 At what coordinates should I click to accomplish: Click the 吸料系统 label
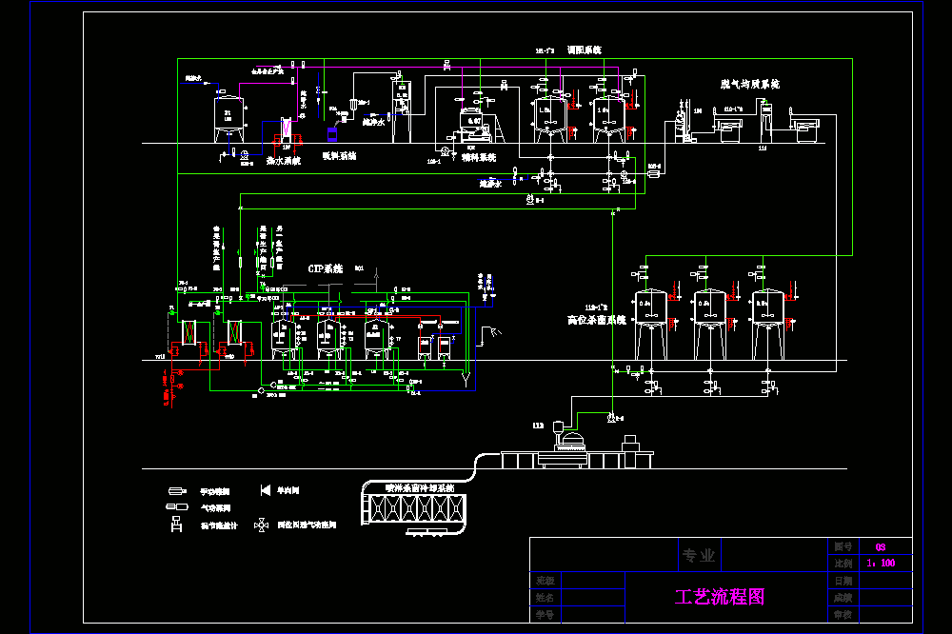coord(340,156)
